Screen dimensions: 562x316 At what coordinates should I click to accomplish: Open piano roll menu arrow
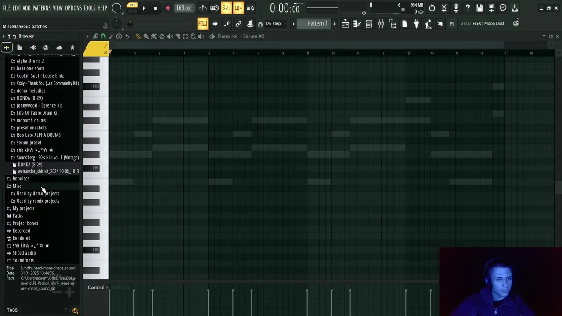pyautogui.click(x=87, y=36)
